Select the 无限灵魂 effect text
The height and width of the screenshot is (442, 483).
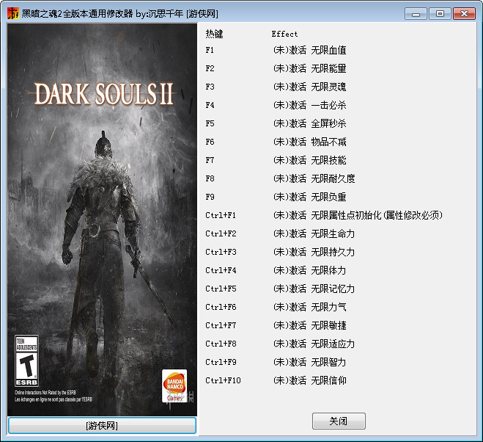[328, 87]
